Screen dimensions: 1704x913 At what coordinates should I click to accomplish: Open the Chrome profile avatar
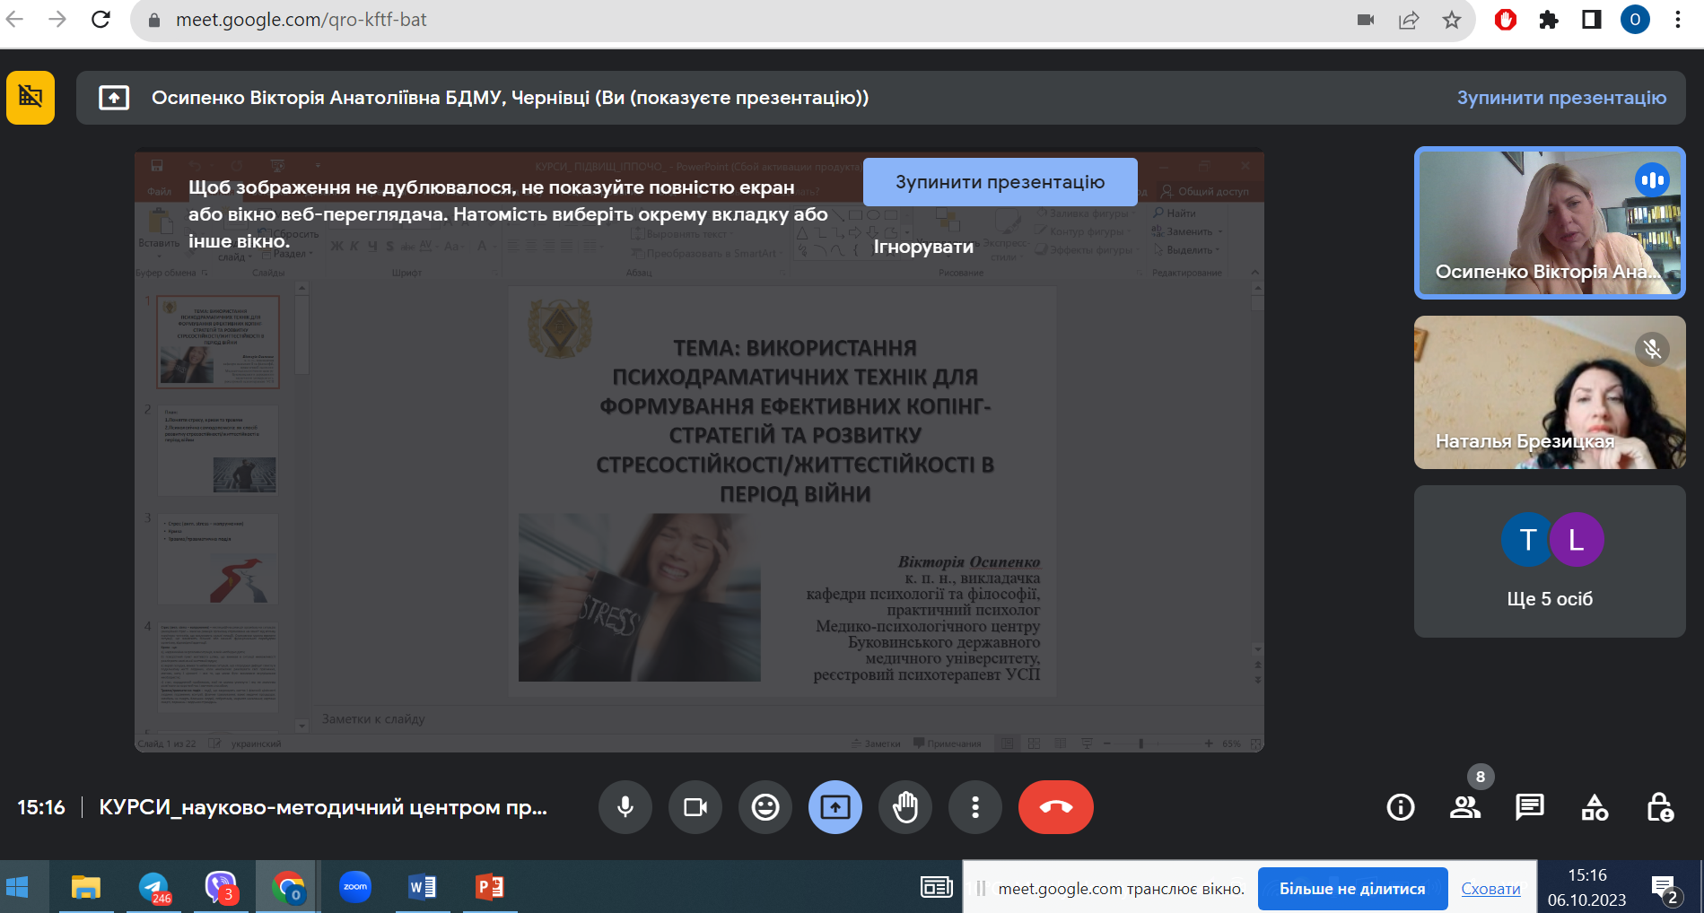tap(1635, 20)
